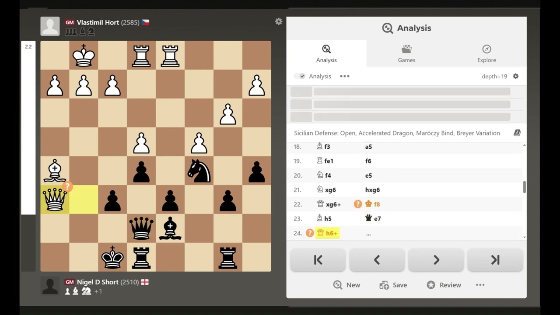
Task: Select the black bishop on the board
Action: point(170,228)
